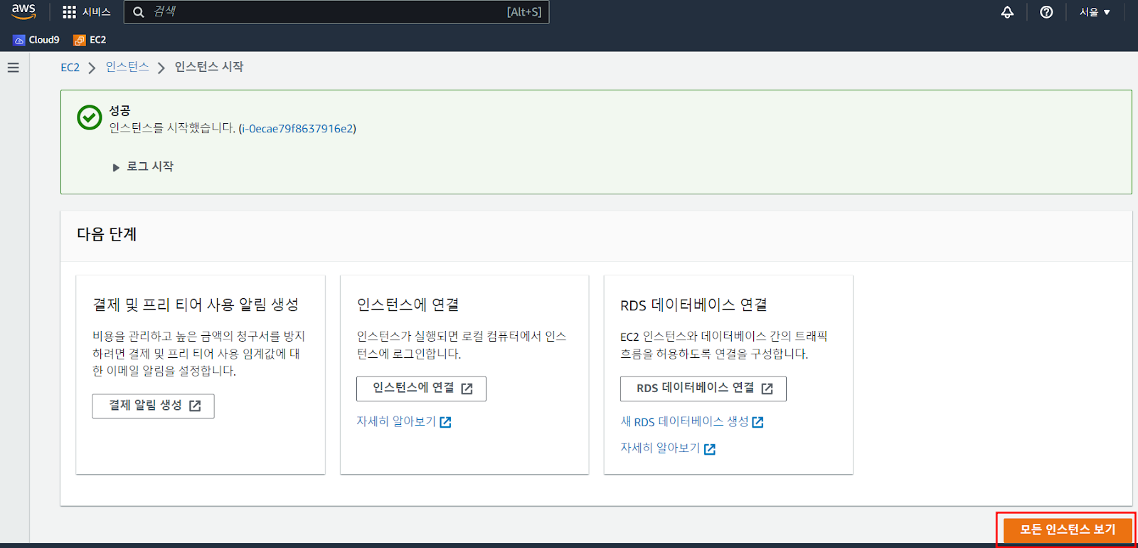
Task: Open the help question mark icon
Action: (x=1046, y=12)
